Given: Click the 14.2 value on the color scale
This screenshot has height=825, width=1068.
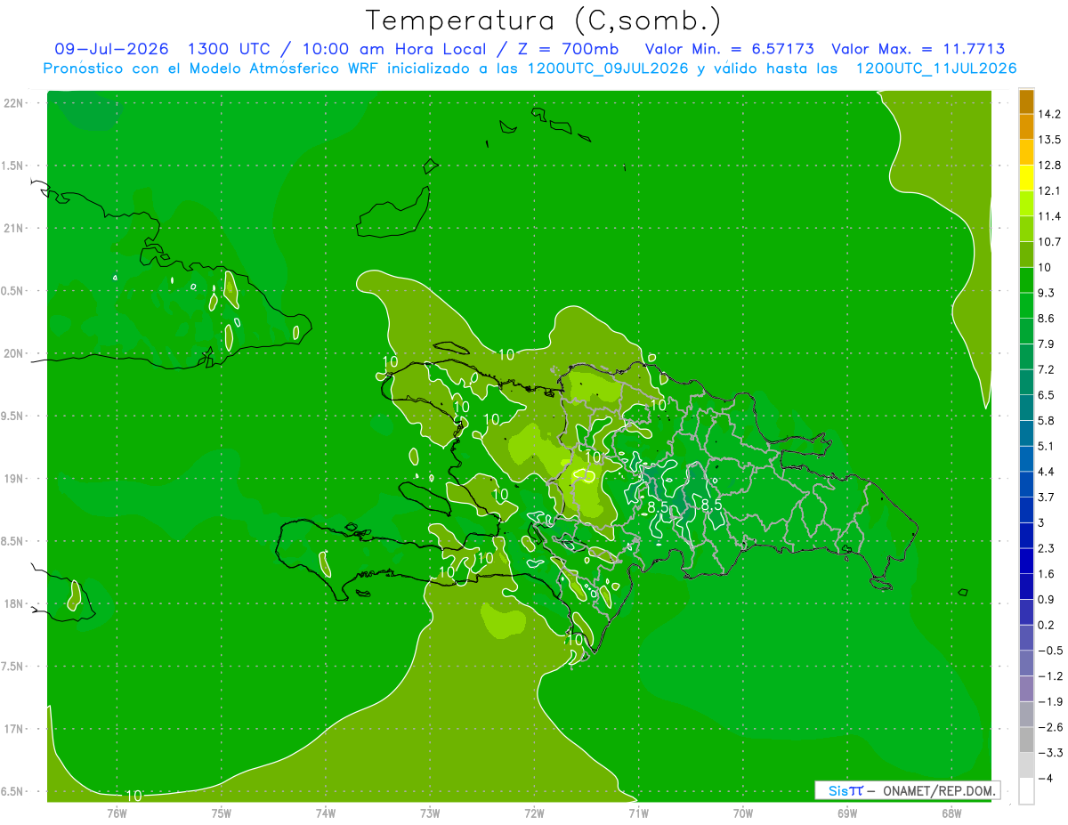Looking at the screenshot, I should pyautogui.click(x=1049, y=114).
